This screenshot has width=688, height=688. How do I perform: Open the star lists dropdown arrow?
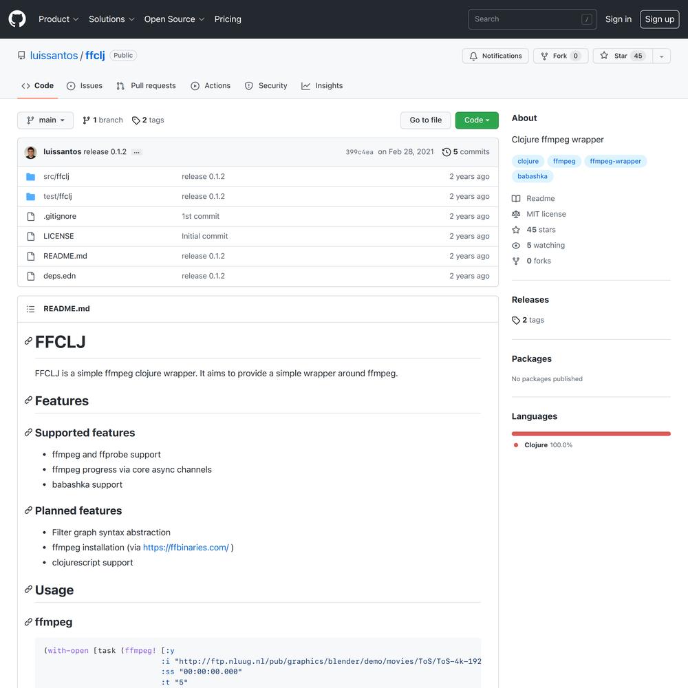point(662,56)
